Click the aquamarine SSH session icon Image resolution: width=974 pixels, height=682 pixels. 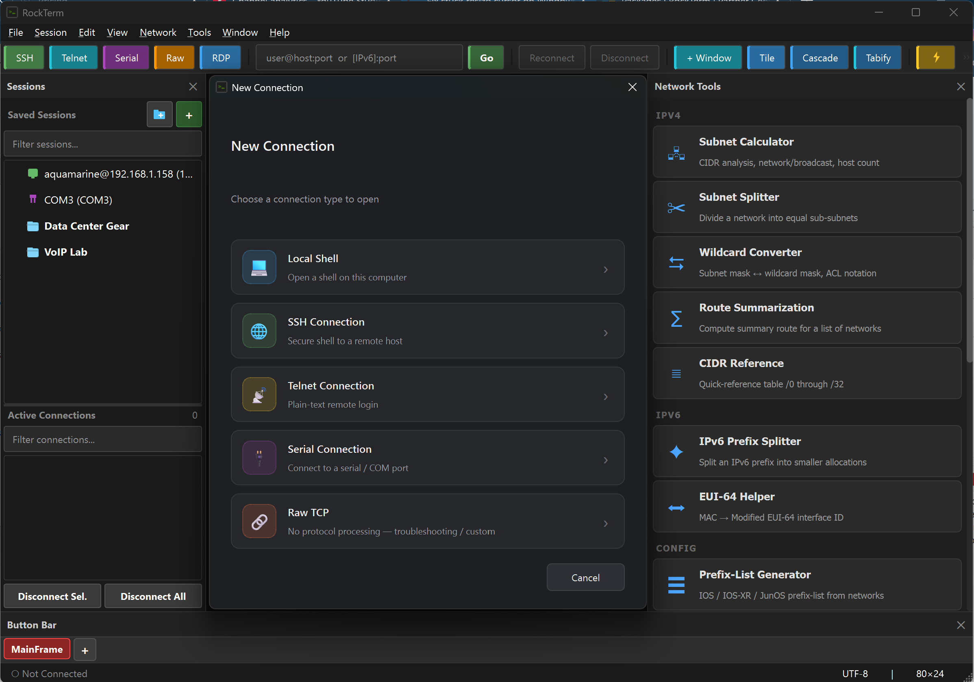33,173
